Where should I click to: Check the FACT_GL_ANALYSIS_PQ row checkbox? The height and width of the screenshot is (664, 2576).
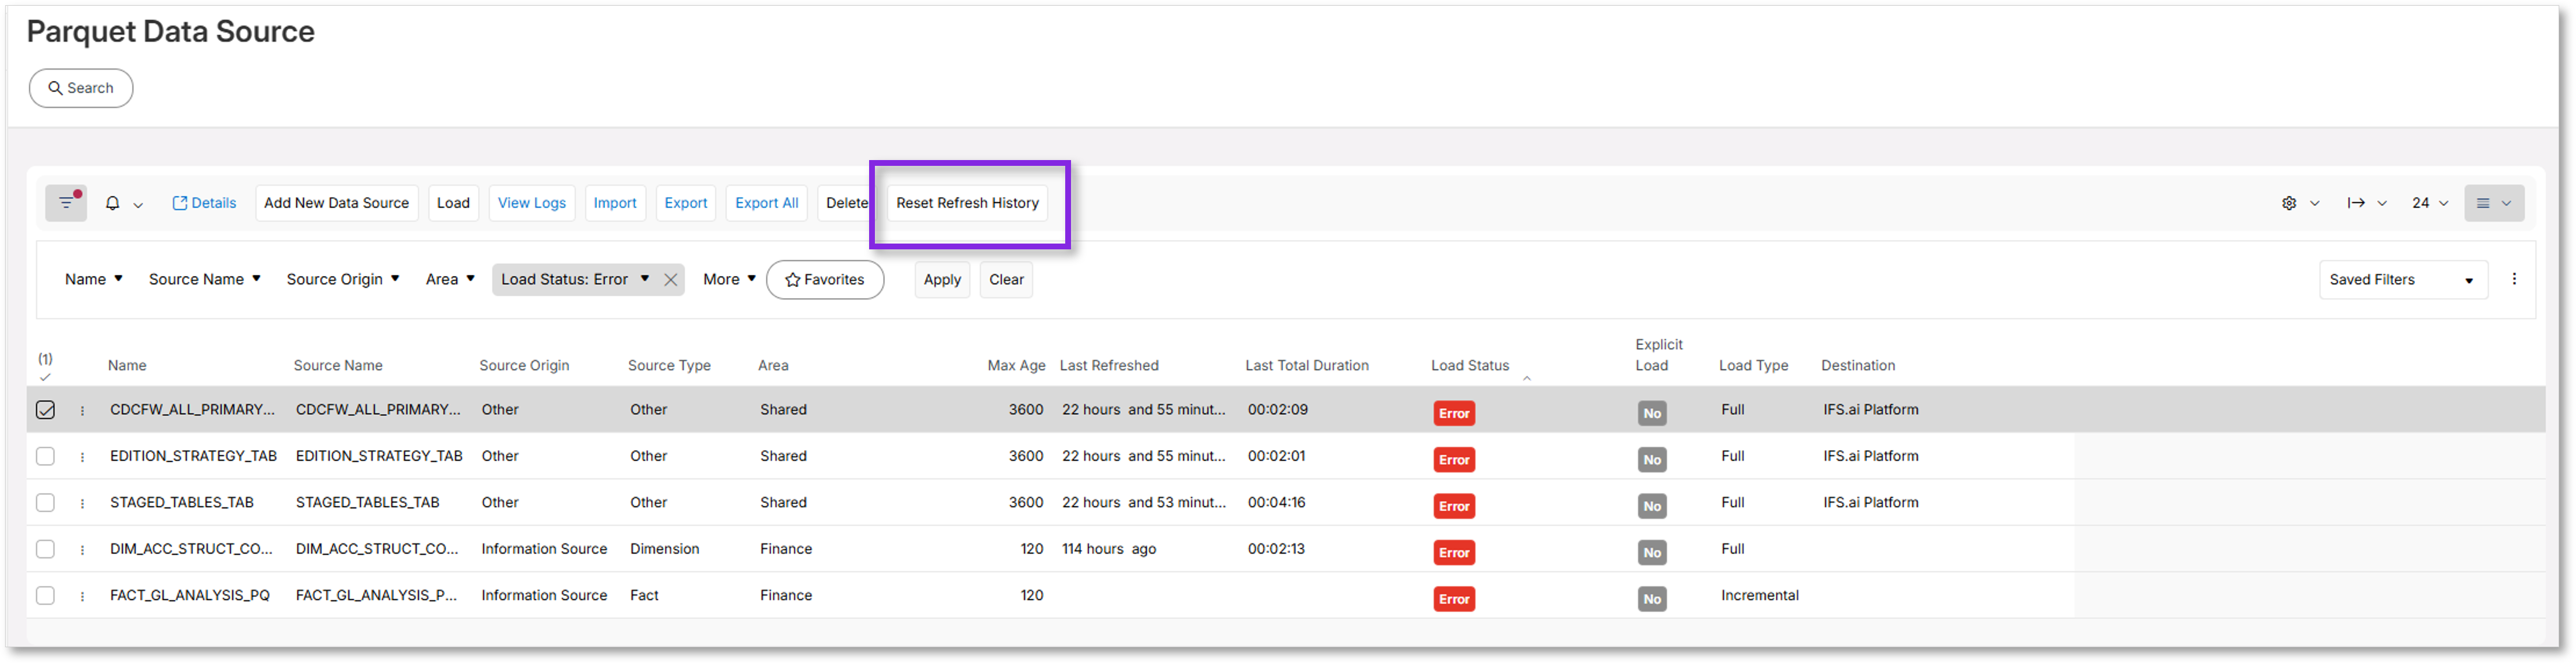45,595
